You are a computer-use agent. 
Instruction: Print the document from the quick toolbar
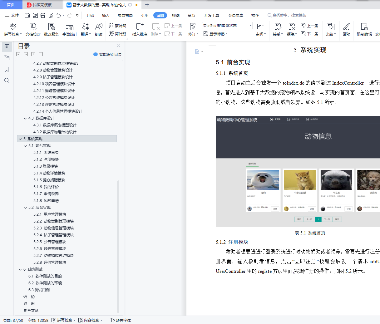point(43,15)
